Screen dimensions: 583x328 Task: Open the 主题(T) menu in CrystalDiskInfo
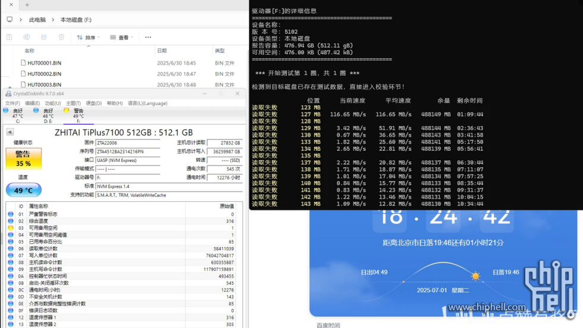tap(73, 104)
